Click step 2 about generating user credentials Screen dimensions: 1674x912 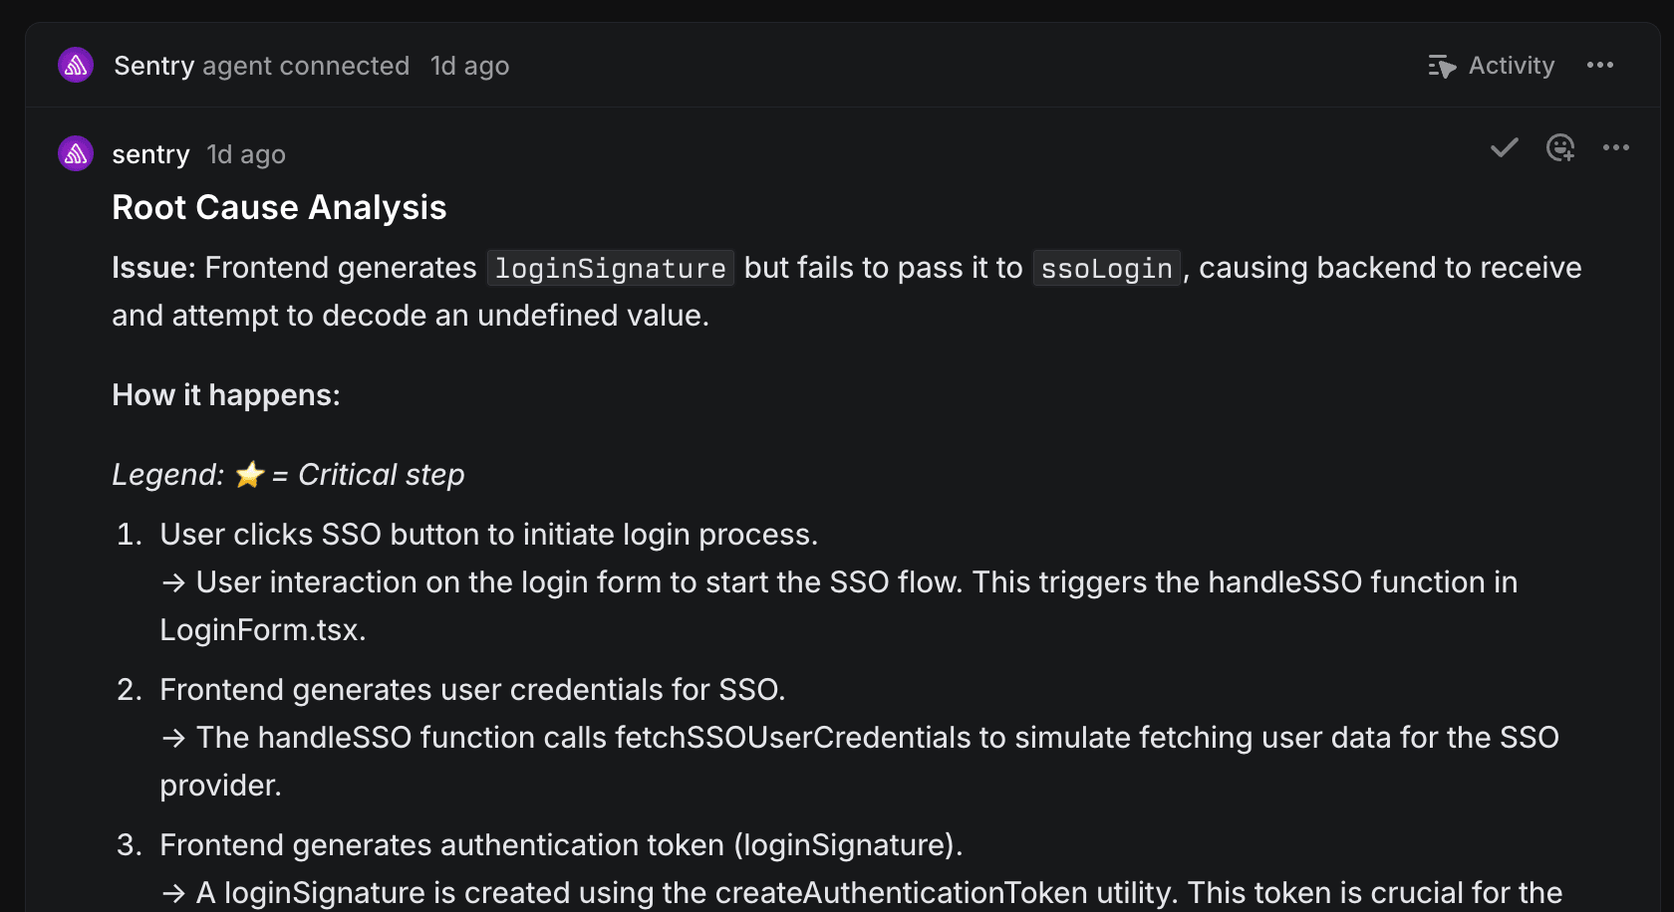(x=472, y=690)
